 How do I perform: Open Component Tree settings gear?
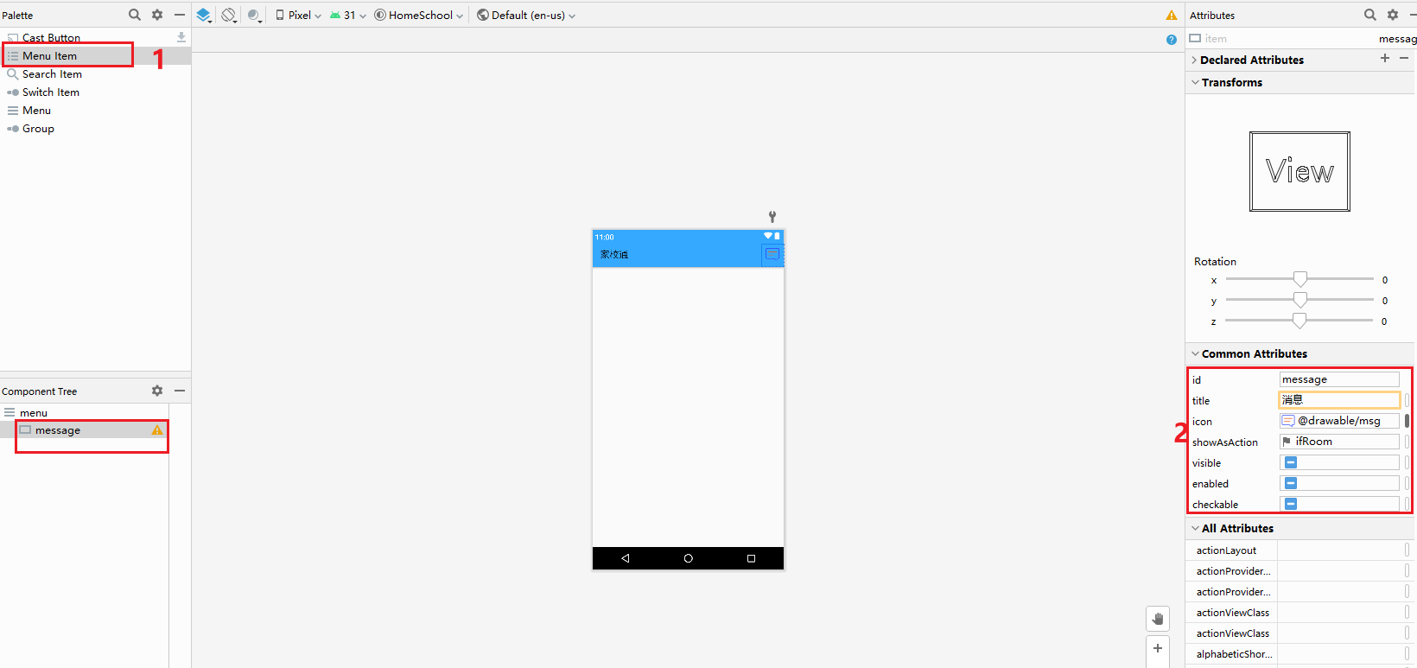(157, 391)
